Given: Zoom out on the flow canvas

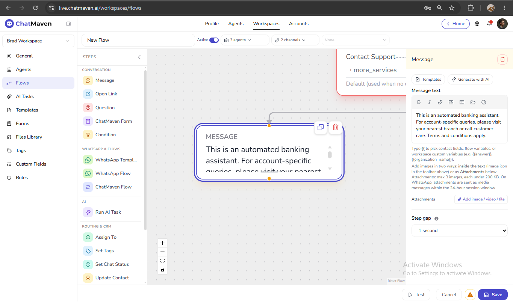Looking at the screenshot, I should [x=162, y=252].
